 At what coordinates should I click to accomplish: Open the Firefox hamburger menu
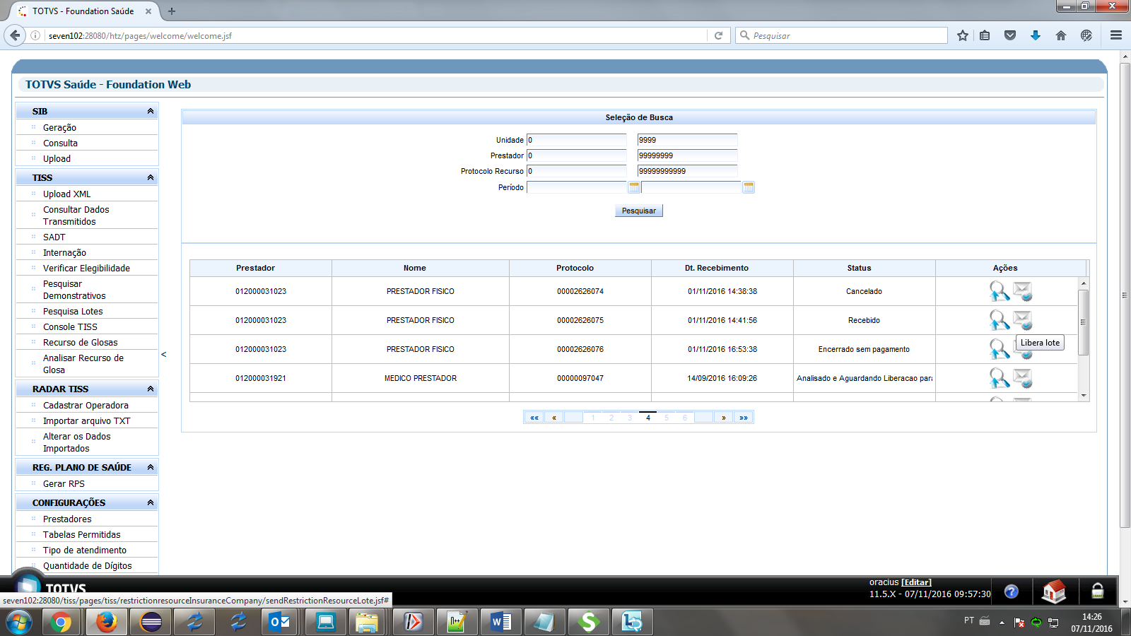click(x=1116, y=35)
